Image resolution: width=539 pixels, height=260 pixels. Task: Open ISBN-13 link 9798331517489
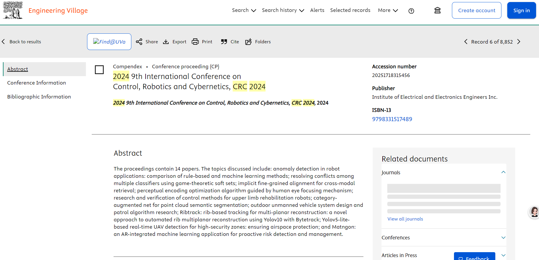point(392,119)
